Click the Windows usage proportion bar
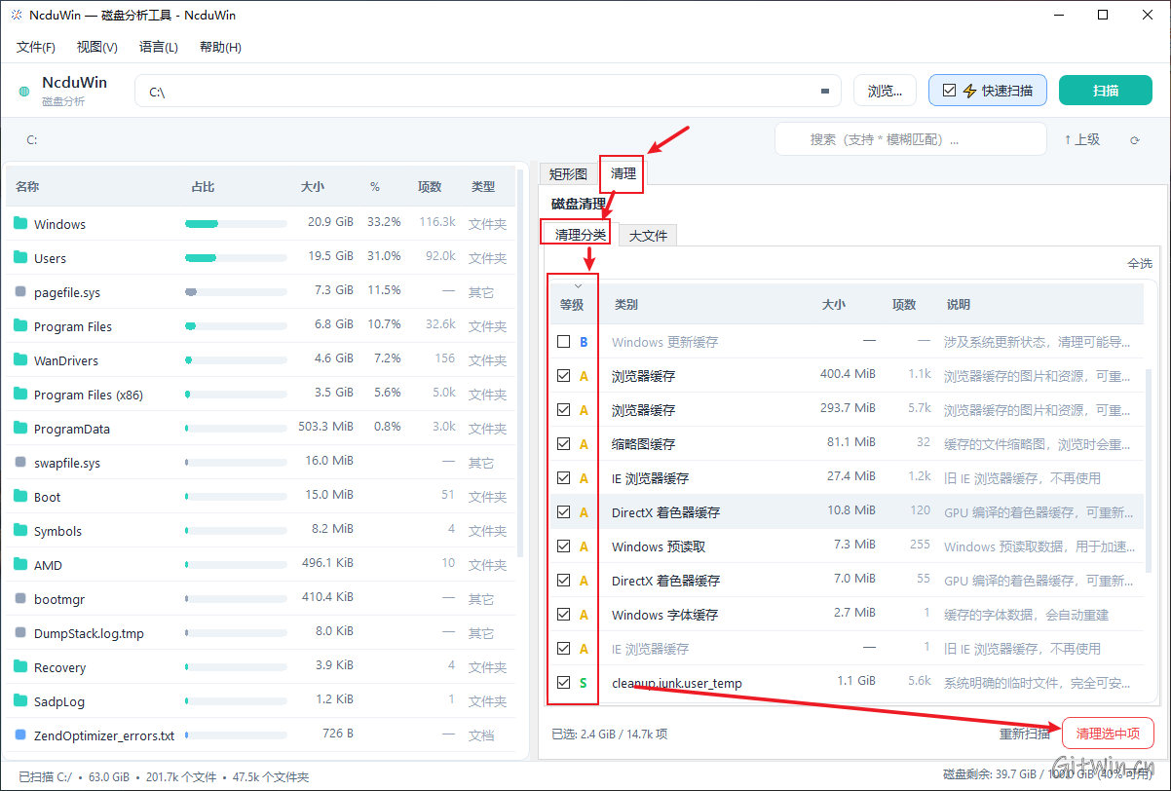The image size is (1171, 791). point(236,223)
